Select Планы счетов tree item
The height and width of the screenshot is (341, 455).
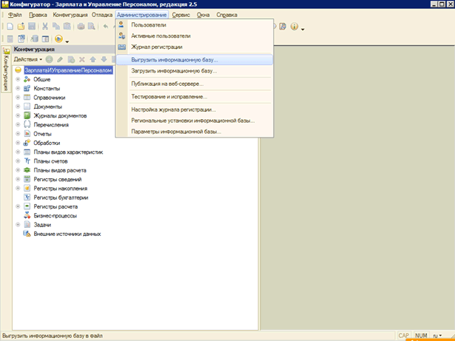pyautogui.click(x=50, y=161)
